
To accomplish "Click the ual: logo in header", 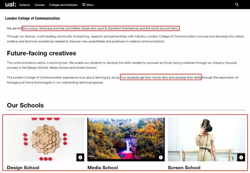I will (x=11, y=4).
